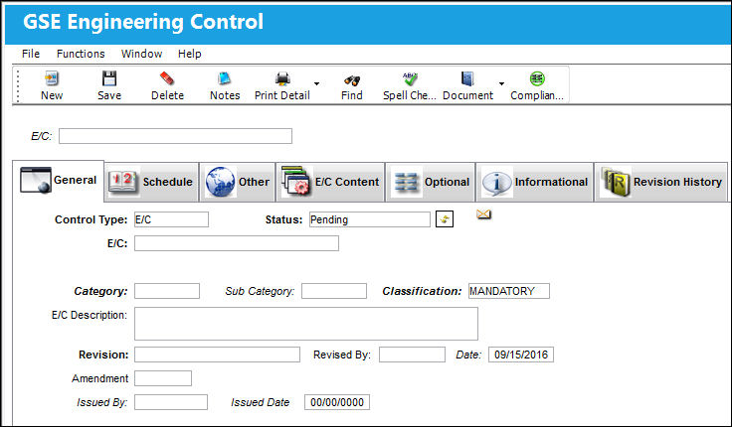The image size is (732, 427).
Task: Open the Revision History tab
Action: click(661, 182)
